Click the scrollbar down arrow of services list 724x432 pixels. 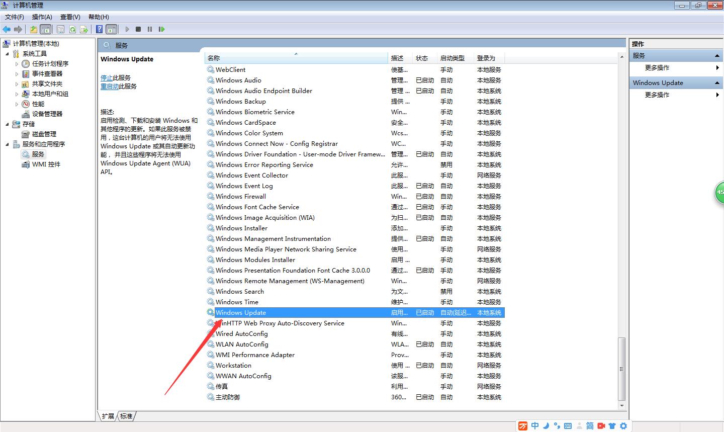pyautogui.click(x=621, y=405)
